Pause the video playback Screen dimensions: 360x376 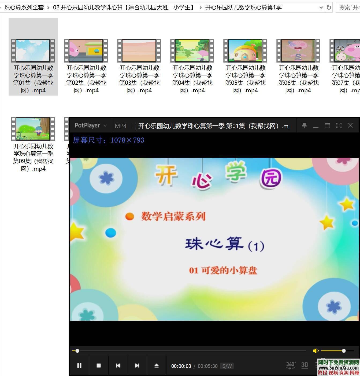79,366
